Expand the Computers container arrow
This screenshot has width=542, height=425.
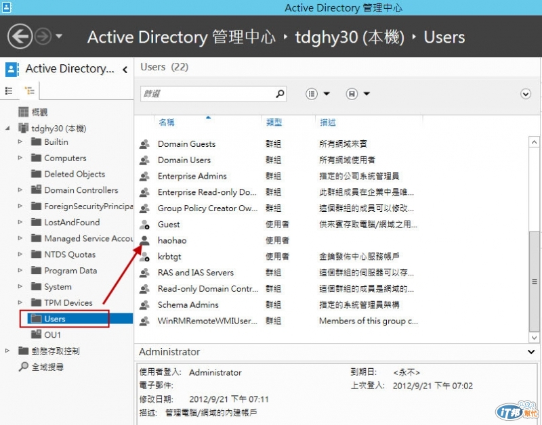click(20, 158)
